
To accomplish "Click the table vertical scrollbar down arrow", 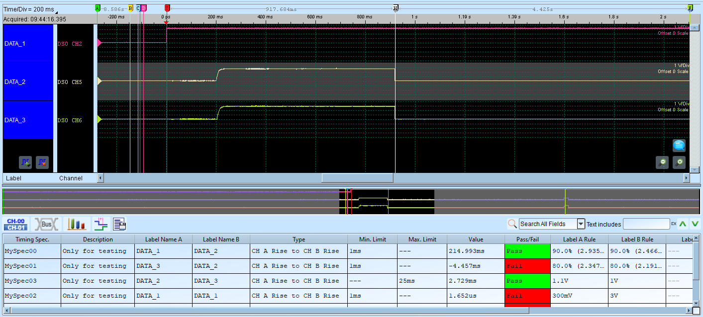I will [x=697, y=303].
